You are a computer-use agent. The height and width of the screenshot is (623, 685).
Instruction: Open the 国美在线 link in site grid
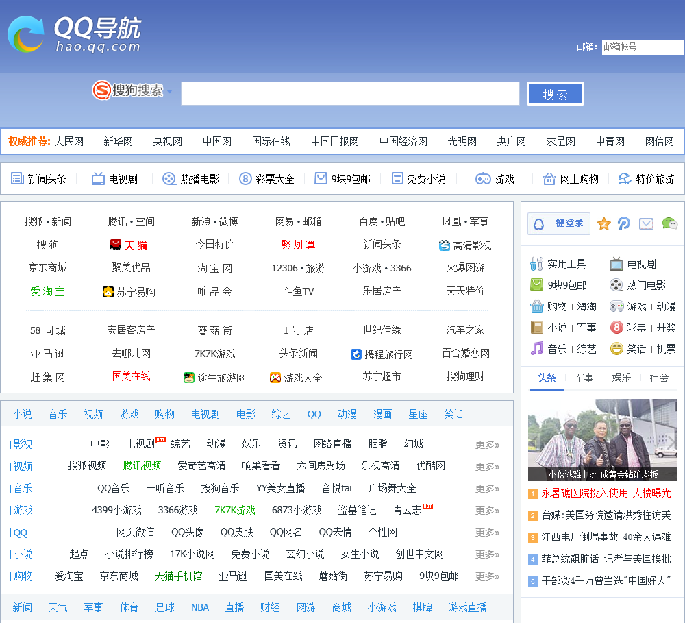click(x=131, y=376)
